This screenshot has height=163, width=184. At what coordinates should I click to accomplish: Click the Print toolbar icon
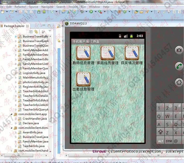(31, 12)
